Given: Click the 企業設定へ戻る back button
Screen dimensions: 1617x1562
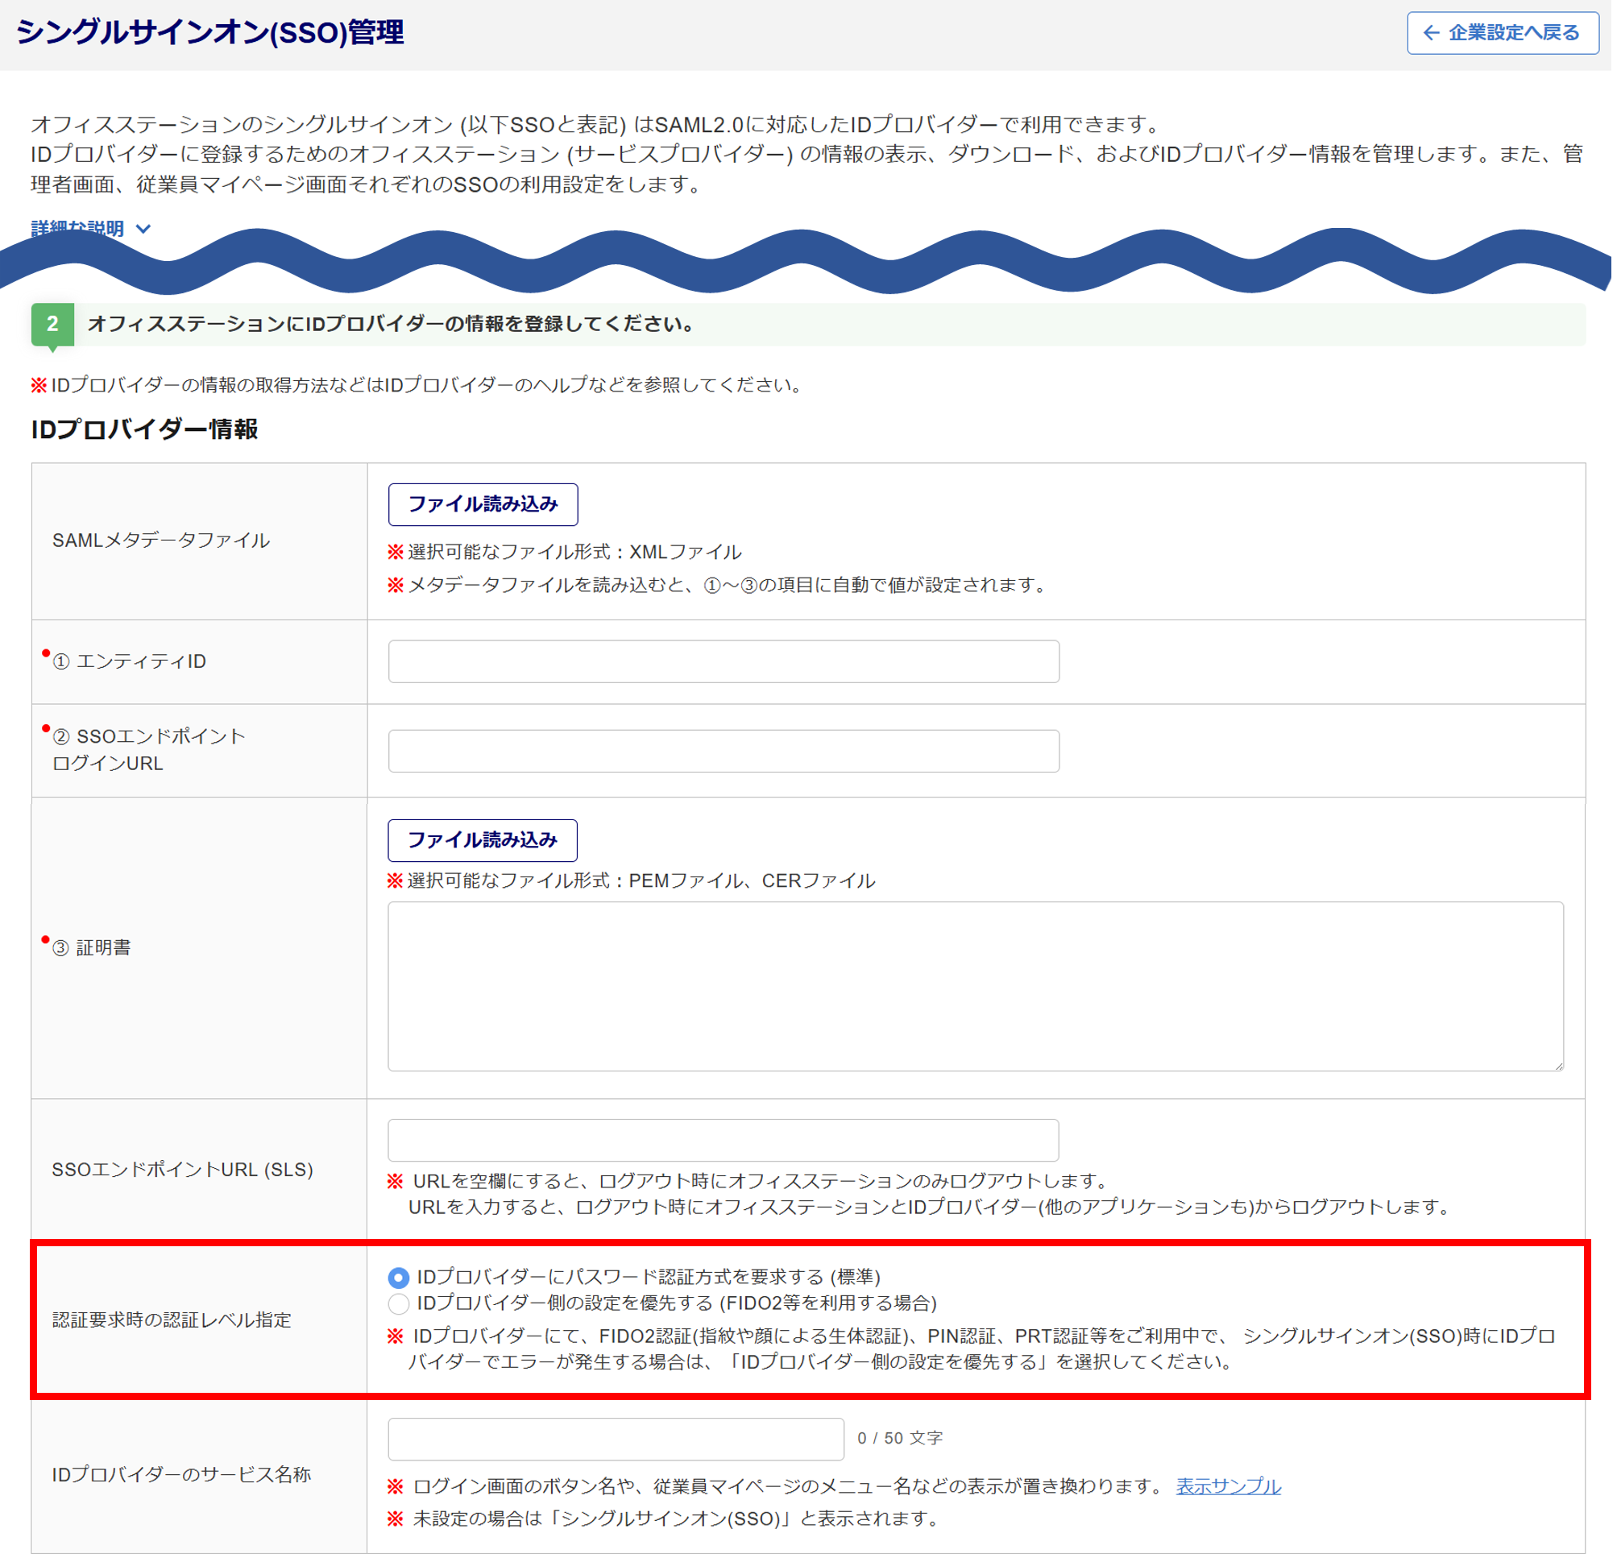Looking at the screenshot, I should [x=1502, y=33].
